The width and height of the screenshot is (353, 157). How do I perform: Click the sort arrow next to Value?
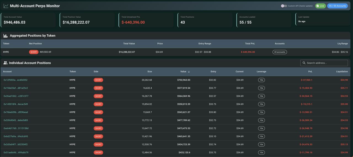[x=189, y=72]
